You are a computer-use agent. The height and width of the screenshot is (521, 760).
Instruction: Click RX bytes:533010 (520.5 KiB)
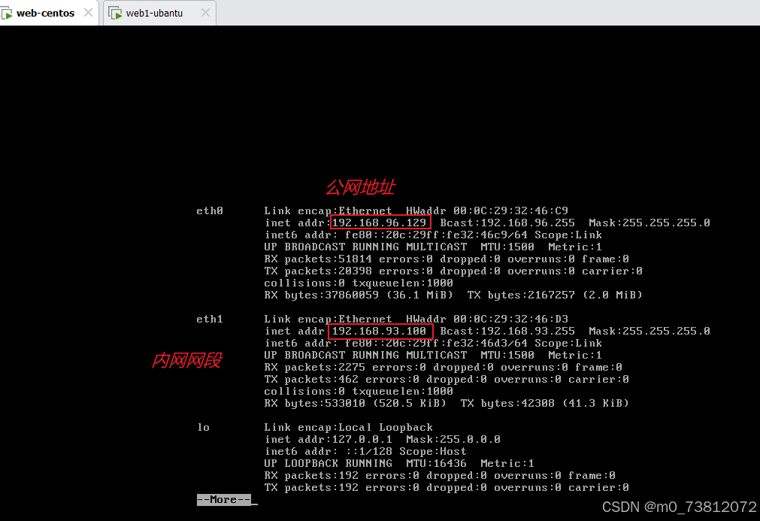[356, 403]
